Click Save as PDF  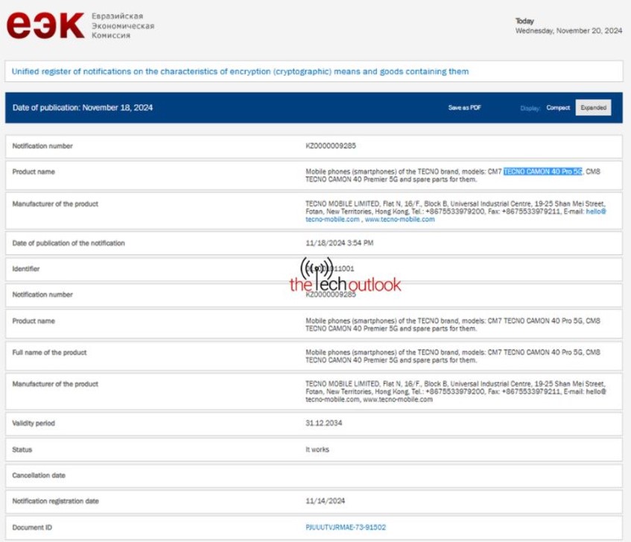[464, 107]
